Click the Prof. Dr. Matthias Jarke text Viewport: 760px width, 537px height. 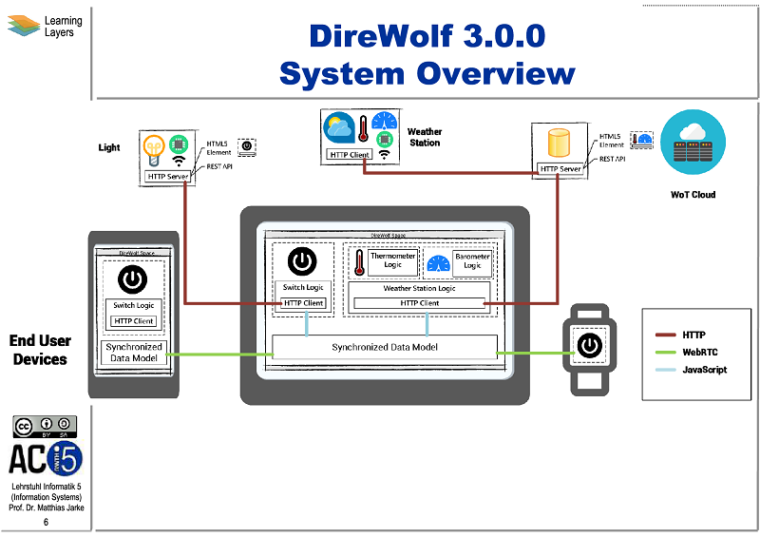[x=46, y=508]
